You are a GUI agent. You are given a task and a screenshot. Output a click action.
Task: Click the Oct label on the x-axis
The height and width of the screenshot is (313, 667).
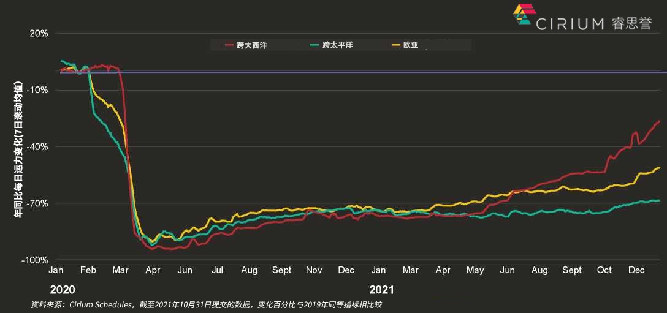click(x=604, y=270)
